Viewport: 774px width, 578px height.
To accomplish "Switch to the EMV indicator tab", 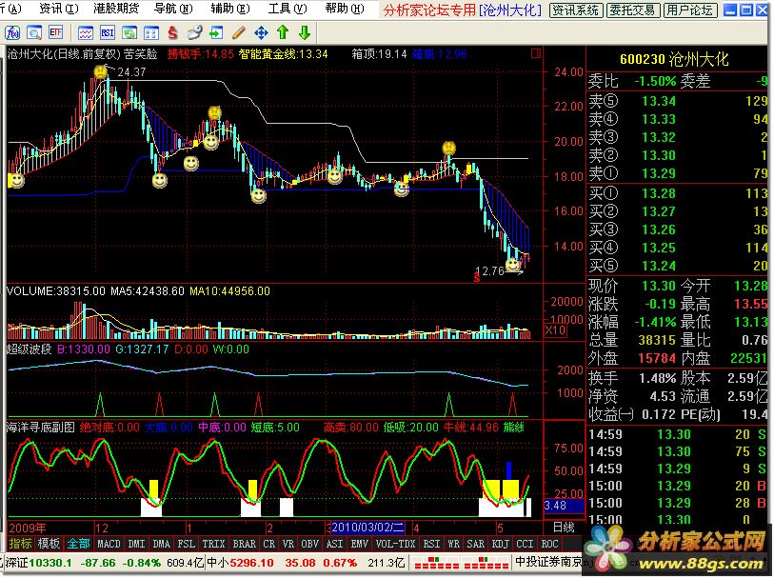I will click(x=359, y=544).
